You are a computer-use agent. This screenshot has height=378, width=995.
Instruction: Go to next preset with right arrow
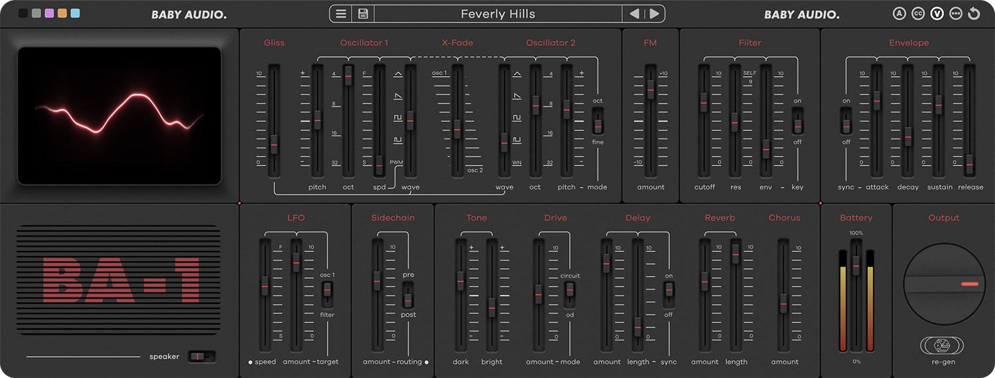click(654, 14)
